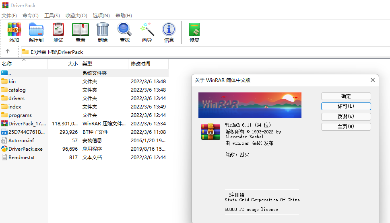Click the OK (确定) button

click(x=346, y=96)
